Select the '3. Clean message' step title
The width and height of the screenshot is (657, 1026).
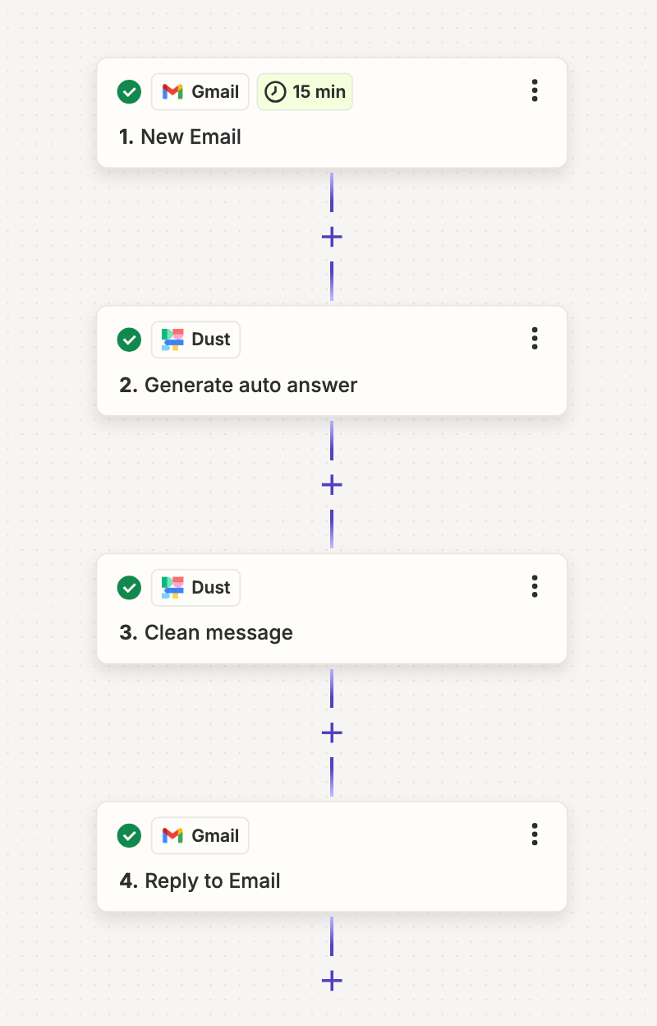point(206,632)
